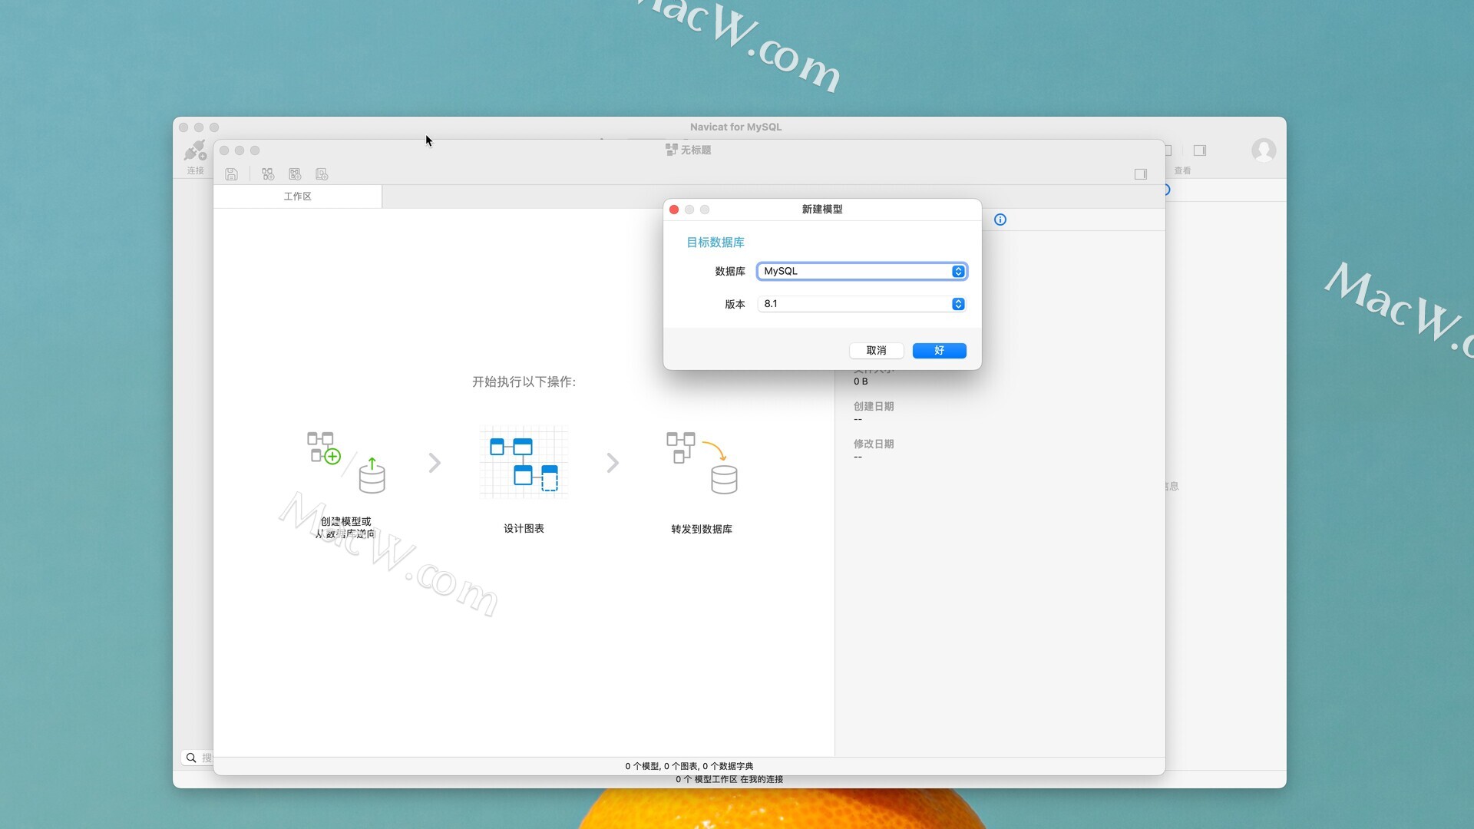Image resolution: width=1474 pixels, height=829 pixels.
Task: Click the blue info icon in the side panel
Action: coord(1000,220)
